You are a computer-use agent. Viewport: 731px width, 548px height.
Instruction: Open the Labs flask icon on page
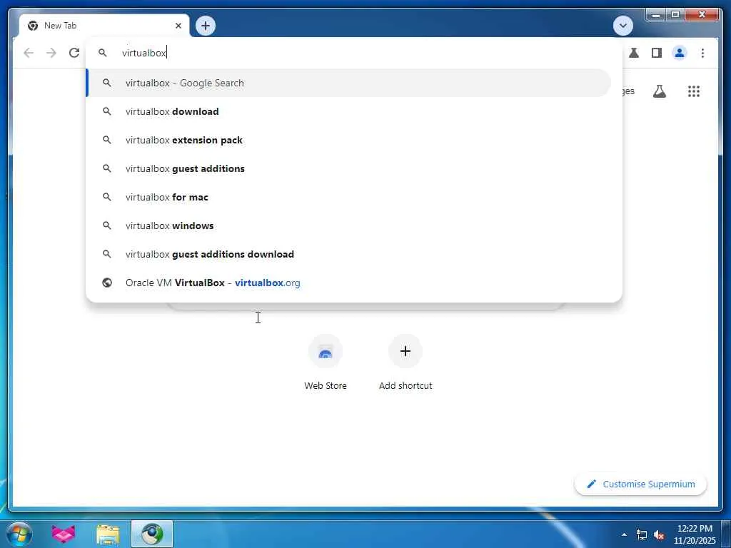point(659,91)
